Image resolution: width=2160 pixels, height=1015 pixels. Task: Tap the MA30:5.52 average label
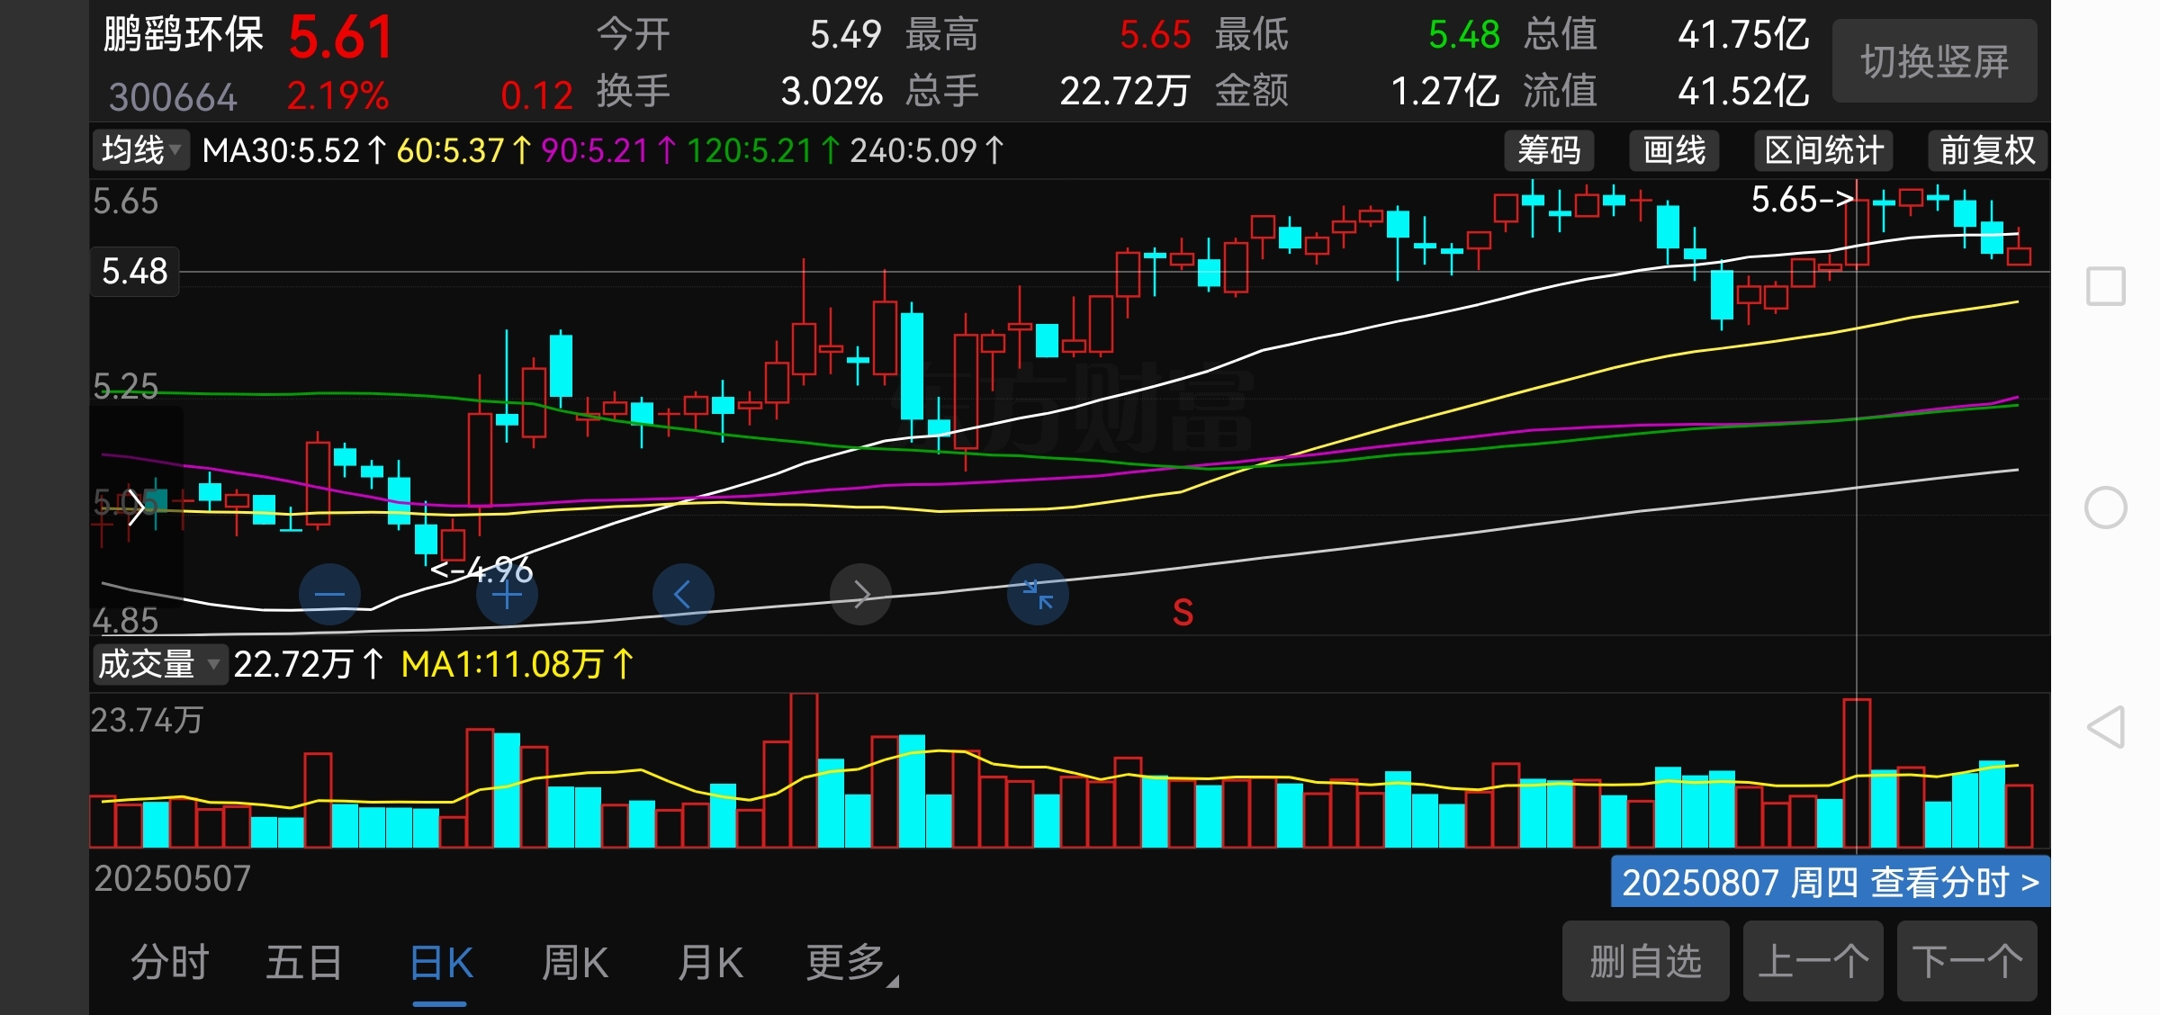pos(294,150)
